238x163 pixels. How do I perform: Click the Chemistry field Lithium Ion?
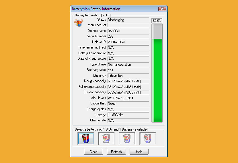128,76
